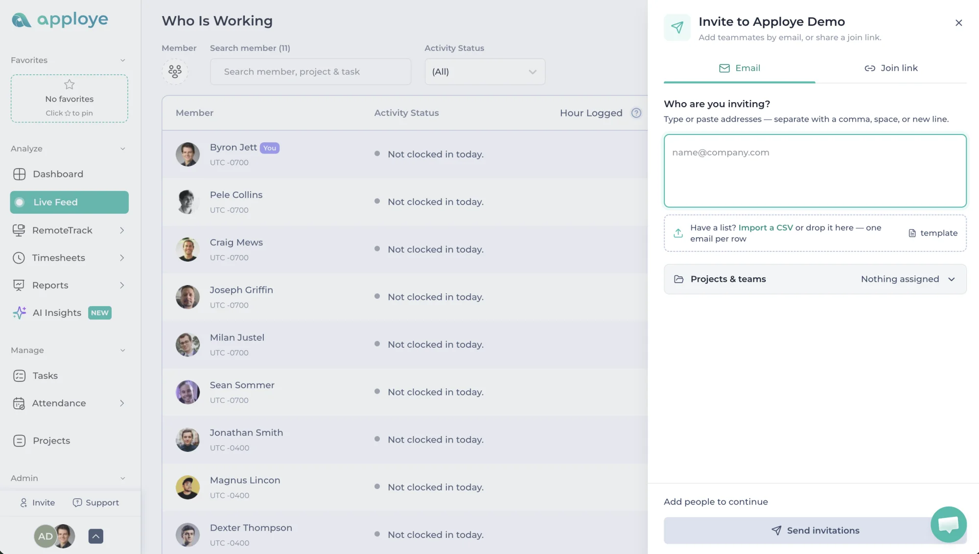Click the star icon in favorites box
Screen dimensions: 979x554
[70, 85]
